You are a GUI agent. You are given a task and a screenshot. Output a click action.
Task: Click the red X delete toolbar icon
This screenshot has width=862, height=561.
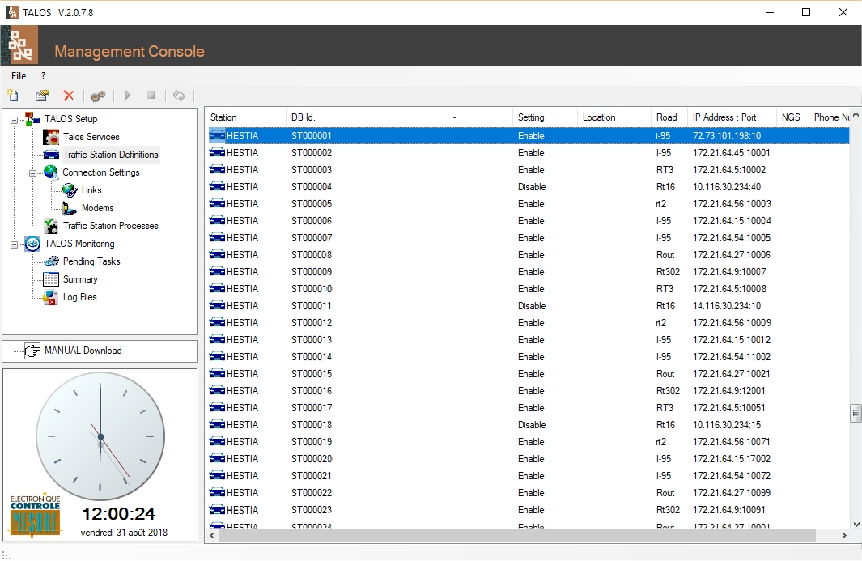click(x=69, y=96)
